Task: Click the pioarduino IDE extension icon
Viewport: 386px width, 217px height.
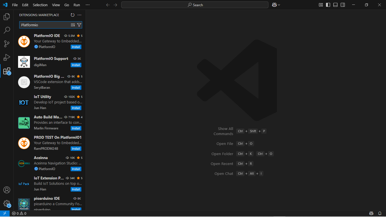Action: tap(24, 204)
